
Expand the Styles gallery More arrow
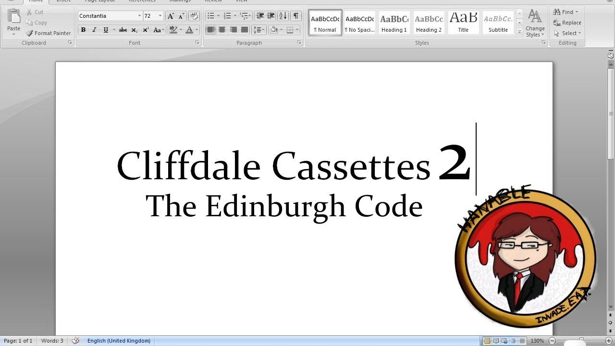[x=519, y=32]
